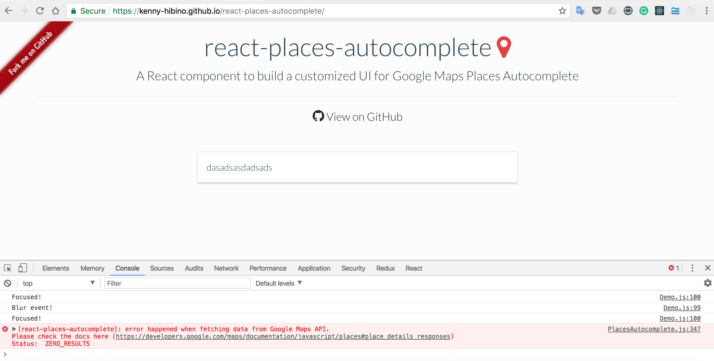Select the inspect element tool in DevTools

coord(7,268)
